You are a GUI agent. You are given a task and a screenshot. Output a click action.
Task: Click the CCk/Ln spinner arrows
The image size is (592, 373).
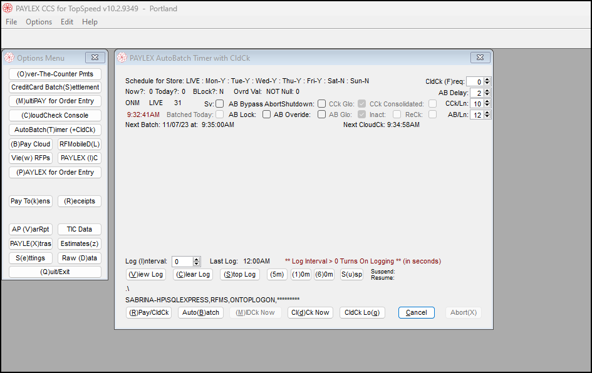(487, 104)
